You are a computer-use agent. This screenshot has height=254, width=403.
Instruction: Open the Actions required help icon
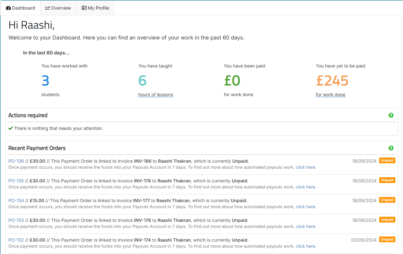coord(391,115)
